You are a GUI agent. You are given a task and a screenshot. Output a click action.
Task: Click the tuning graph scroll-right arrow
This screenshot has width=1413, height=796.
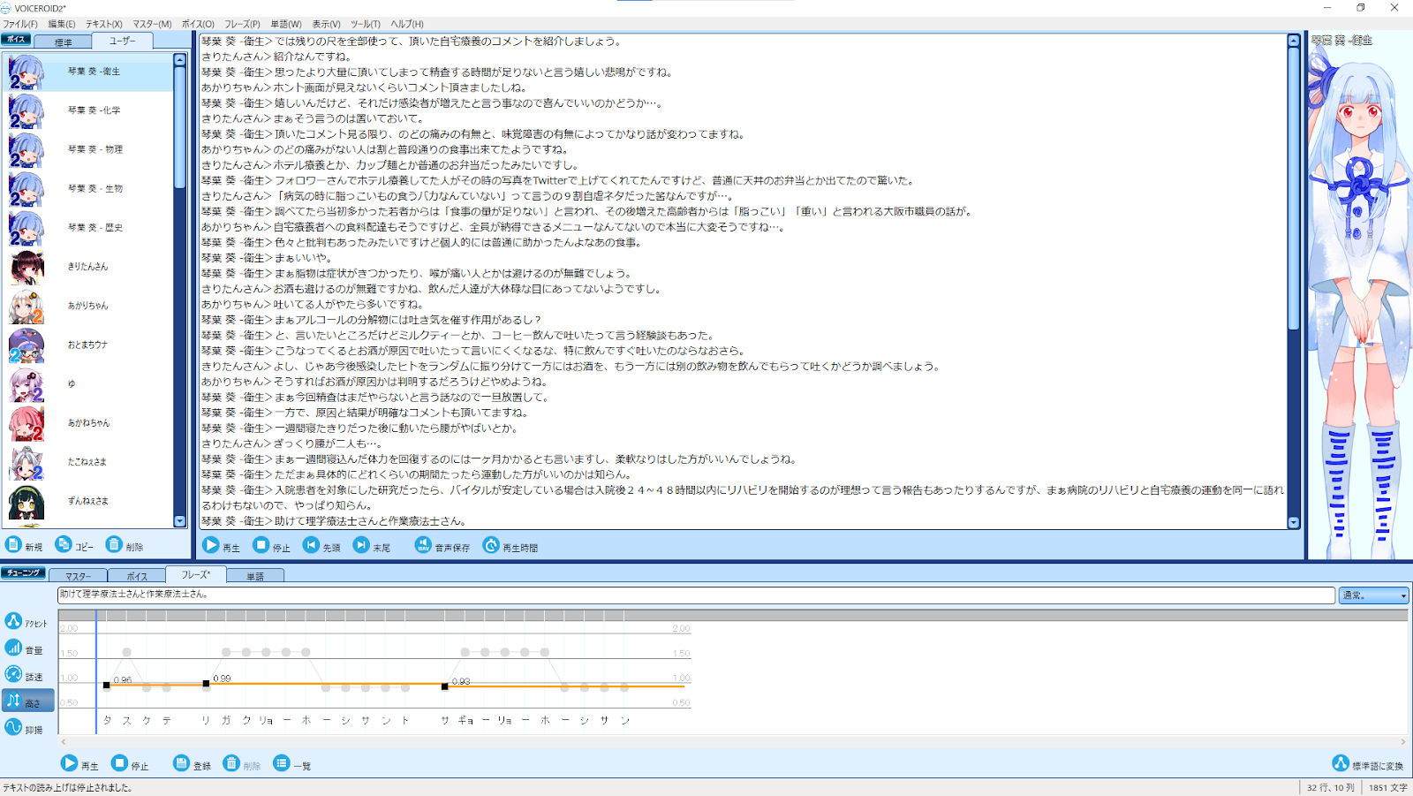[1403, 742]
